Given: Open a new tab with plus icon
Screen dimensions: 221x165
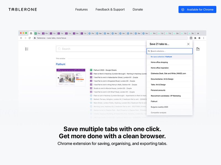Looking at the screenshot, I should [x=198, y=33].
